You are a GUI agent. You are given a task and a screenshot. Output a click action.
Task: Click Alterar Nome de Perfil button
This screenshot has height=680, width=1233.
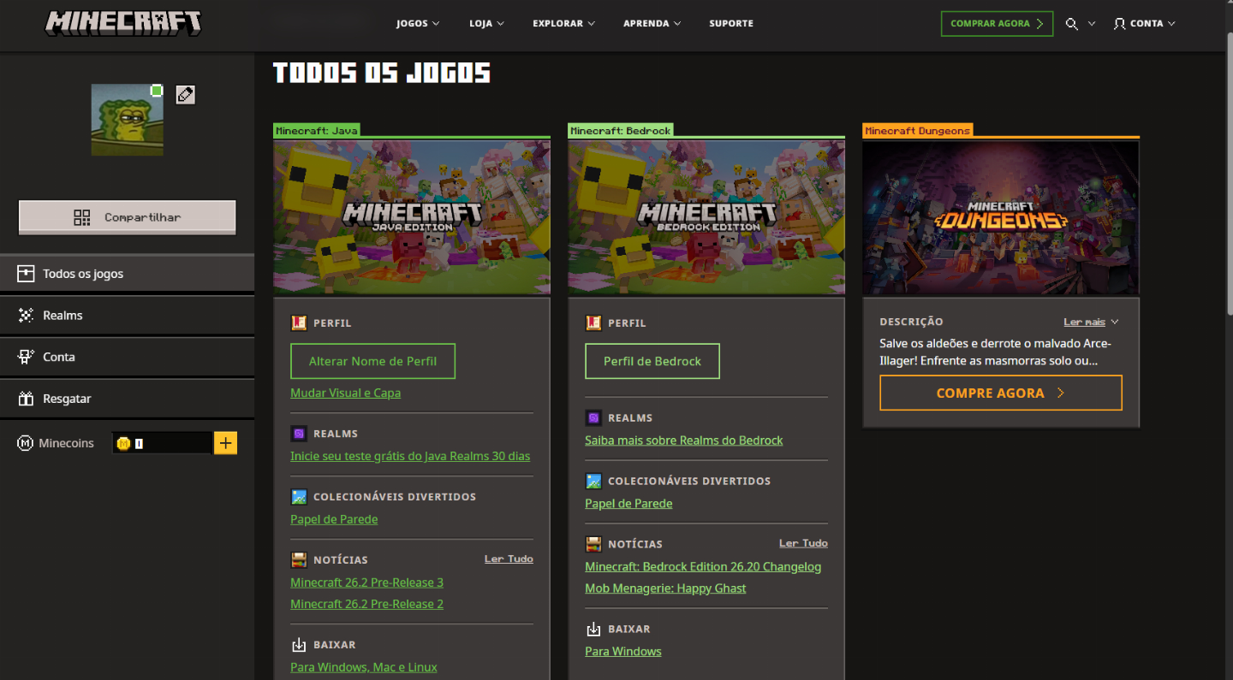click(372, 361)
